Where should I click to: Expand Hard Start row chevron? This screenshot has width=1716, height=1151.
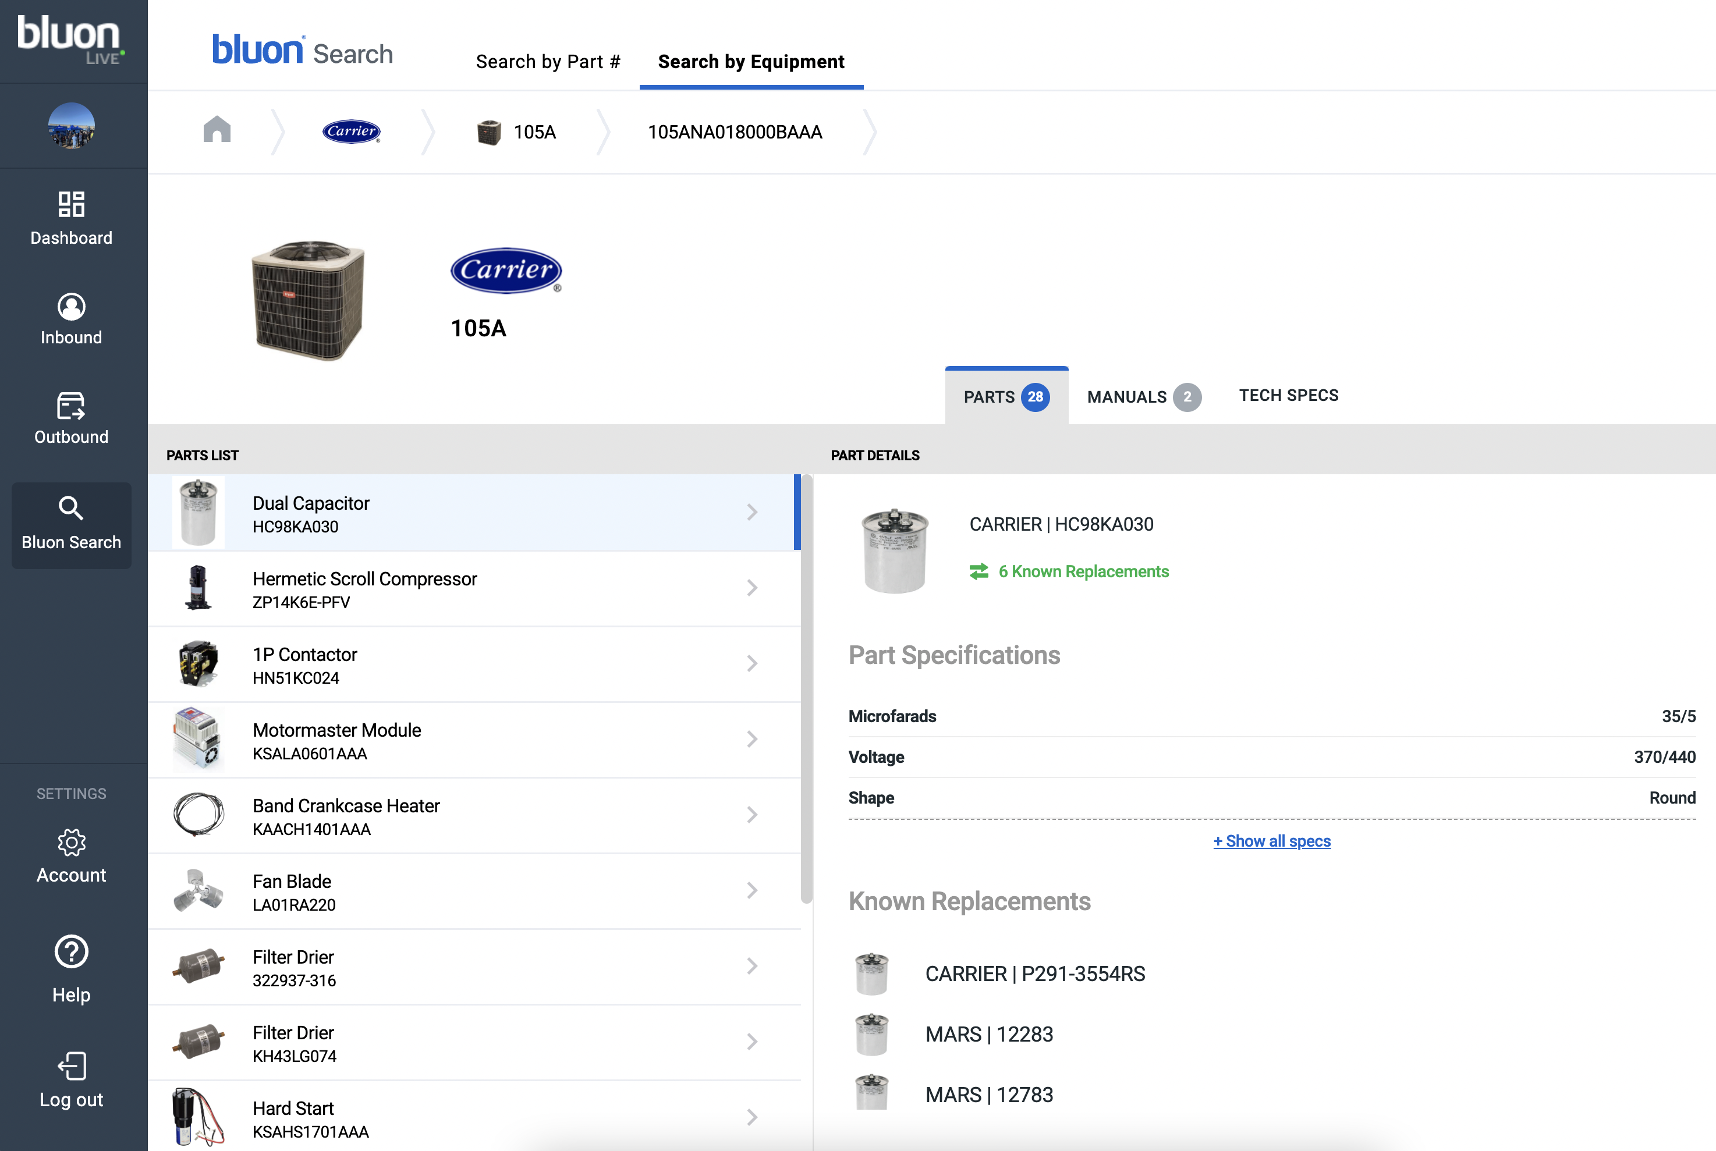(x=752, y=1117)
